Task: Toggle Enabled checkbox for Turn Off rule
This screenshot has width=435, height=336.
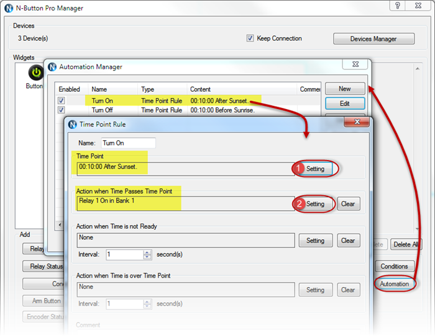Action: click(x=62, y=110)
